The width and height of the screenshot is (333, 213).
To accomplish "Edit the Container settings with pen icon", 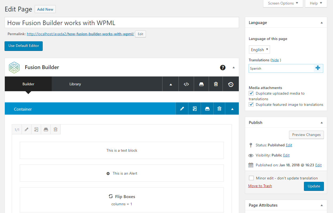I will pos(182,109).
